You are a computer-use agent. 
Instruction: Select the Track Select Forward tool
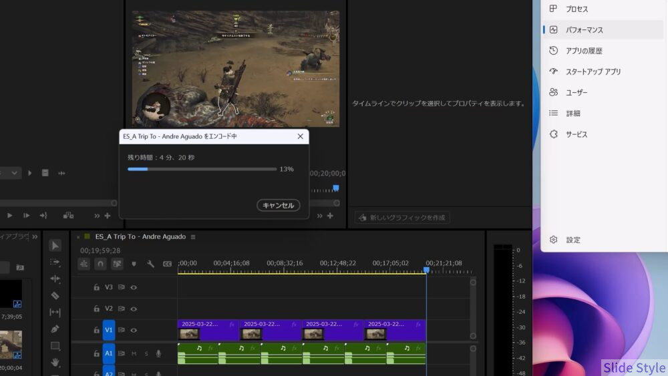(x=55, y=262)
